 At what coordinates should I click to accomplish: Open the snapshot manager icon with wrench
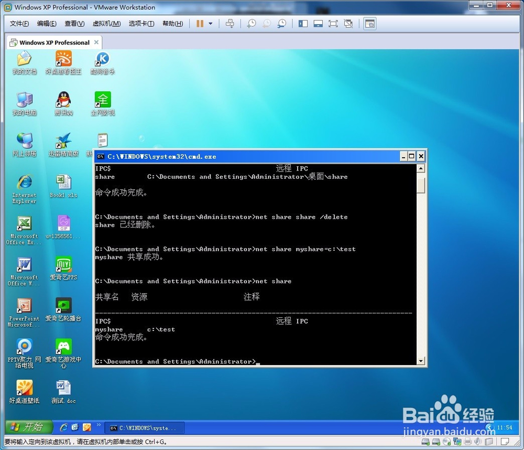point(282,24)
